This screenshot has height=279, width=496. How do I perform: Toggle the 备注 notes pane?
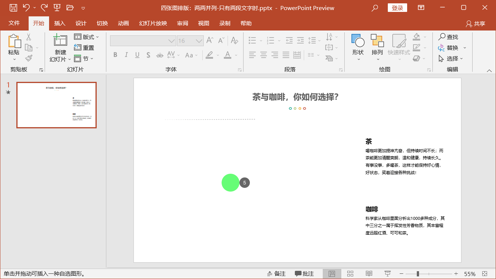[x=276, y=274]
